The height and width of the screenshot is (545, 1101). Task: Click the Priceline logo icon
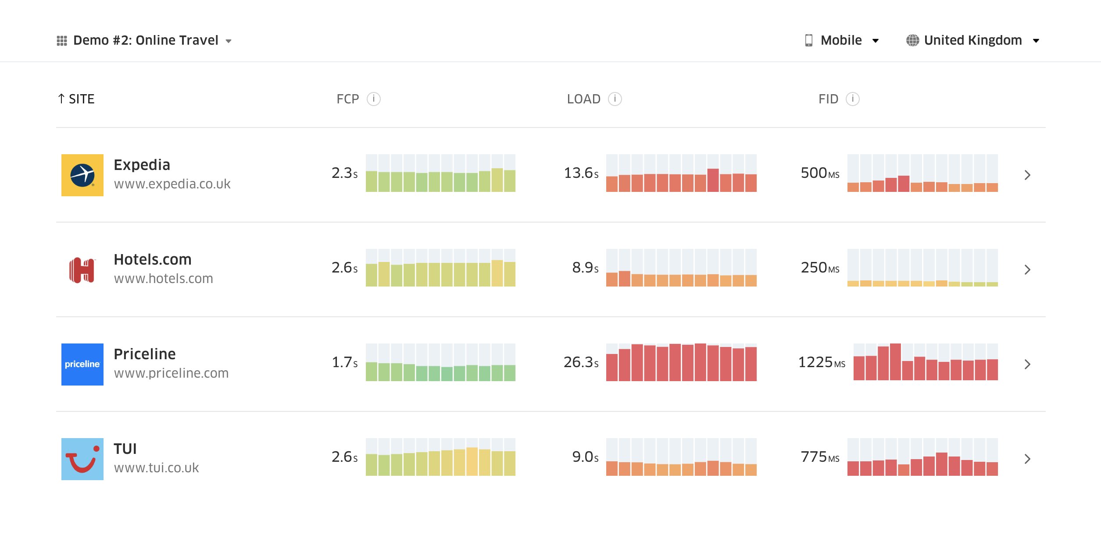coord(82,364)
